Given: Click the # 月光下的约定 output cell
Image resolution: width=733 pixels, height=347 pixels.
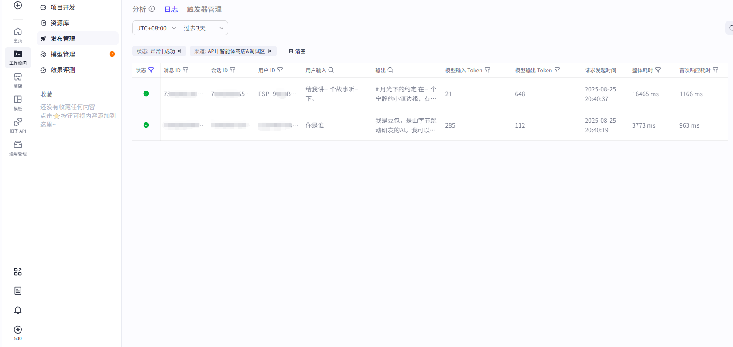Looking at the screenshot, I should pos(406,94).
